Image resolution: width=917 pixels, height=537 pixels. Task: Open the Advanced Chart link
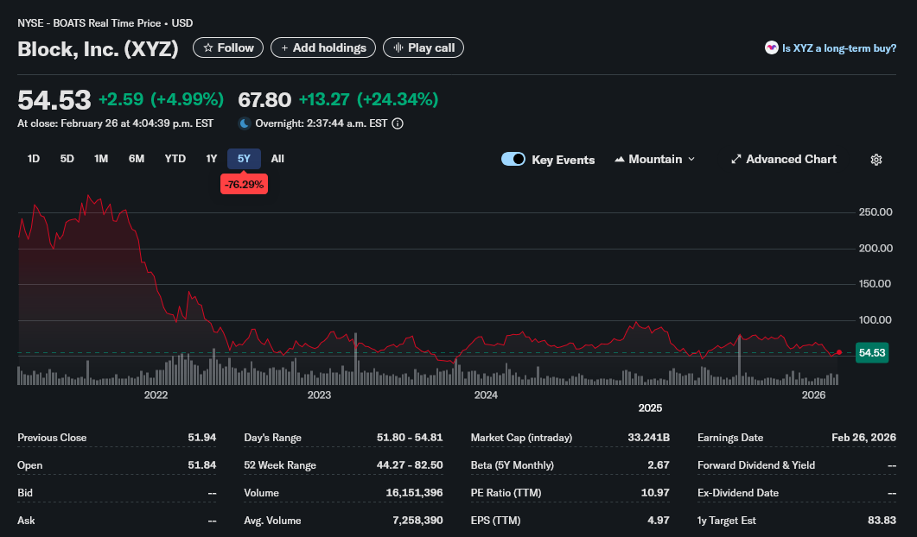coord(784,159)
